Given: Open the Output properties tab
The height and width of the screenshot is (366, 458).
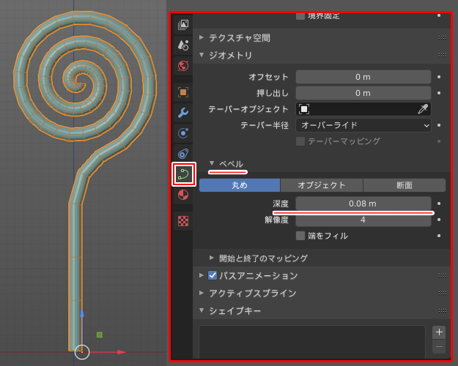Looking at the screenshot, I should pyautogui.click(x=183, y=24).
